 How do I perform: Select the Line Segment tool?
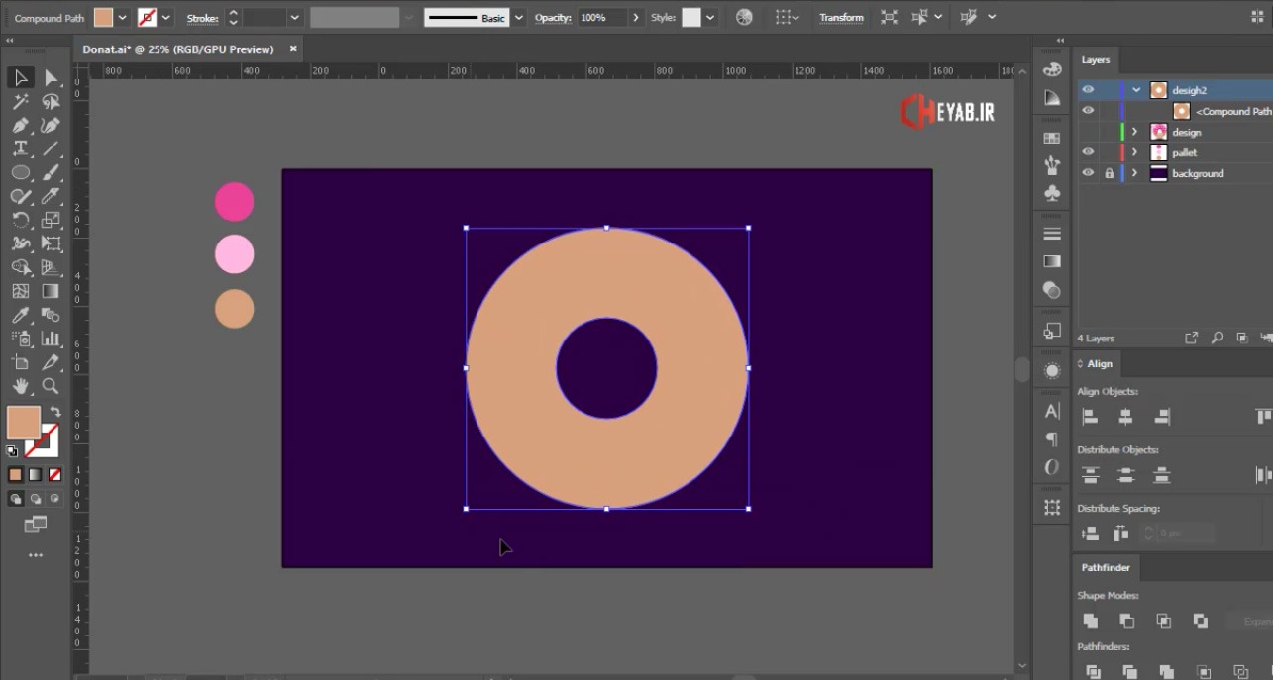coord(51,149)
